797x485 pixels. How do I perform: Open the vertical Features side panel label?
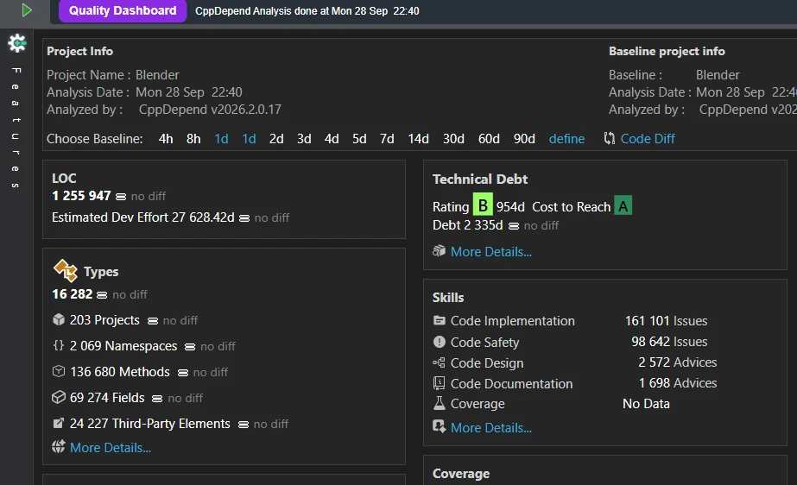tap(16, 127)
